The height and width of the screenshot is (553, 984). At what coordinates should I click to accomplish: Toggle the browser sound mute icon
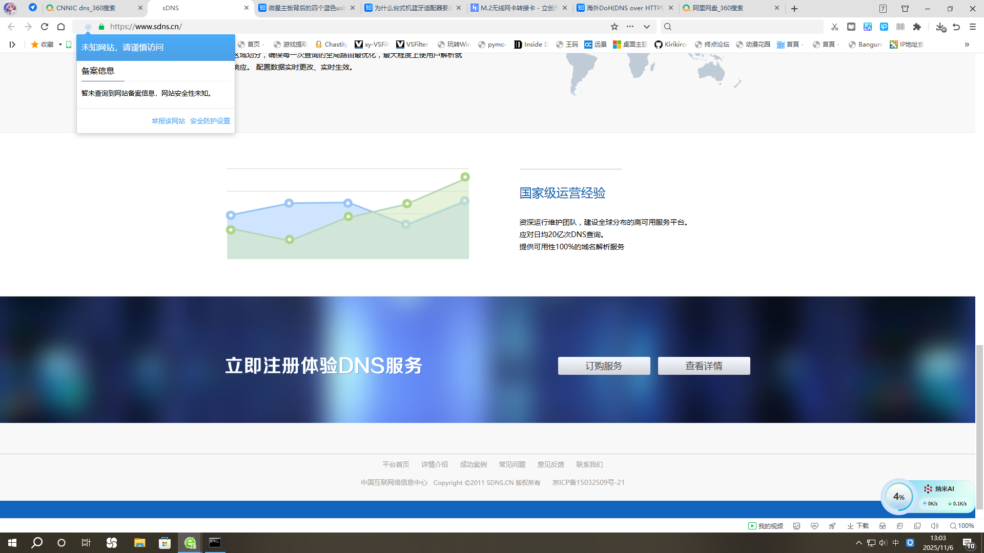pyautogui.click(x=935, y=526)
